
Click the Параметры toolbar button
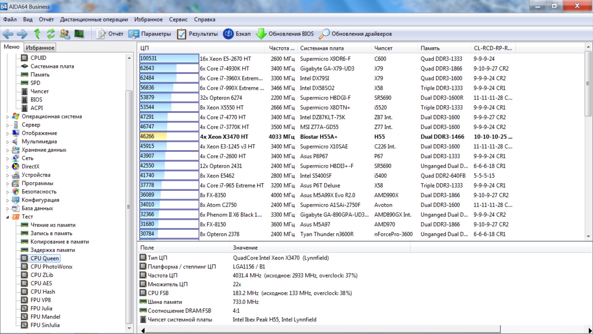[x=150, y=34]
